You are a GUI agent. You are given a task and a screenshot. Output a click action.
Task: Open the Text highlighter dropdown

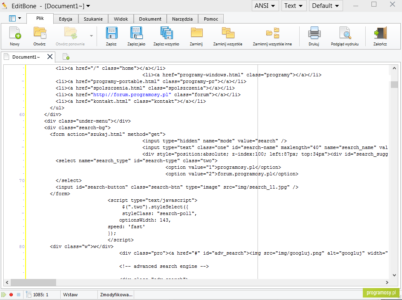[x=293, y=6]
